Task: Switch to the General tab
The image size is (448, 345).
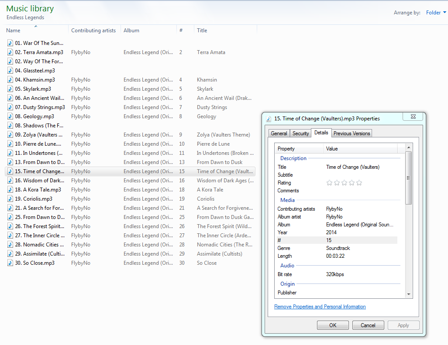Action: pyautogui.click(x=279, y=133)
